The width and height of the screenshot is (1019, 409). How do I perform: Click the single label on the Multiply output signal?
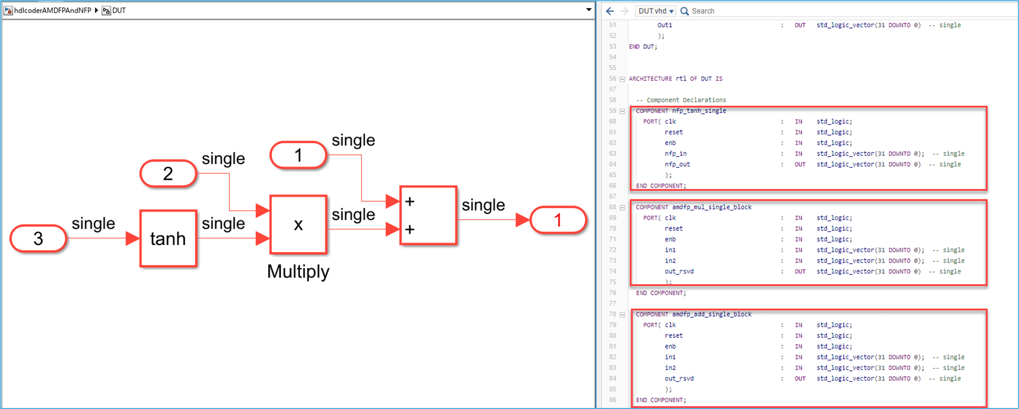(354, 214)
